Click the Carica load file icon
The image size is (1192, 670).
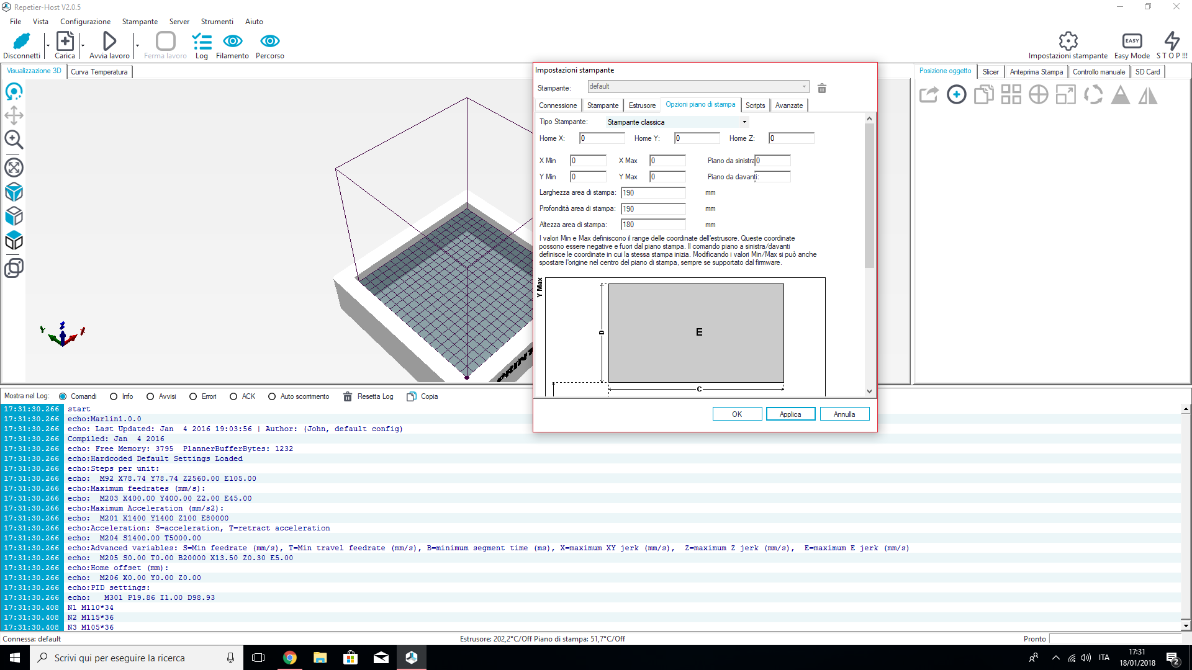(65, 42)
